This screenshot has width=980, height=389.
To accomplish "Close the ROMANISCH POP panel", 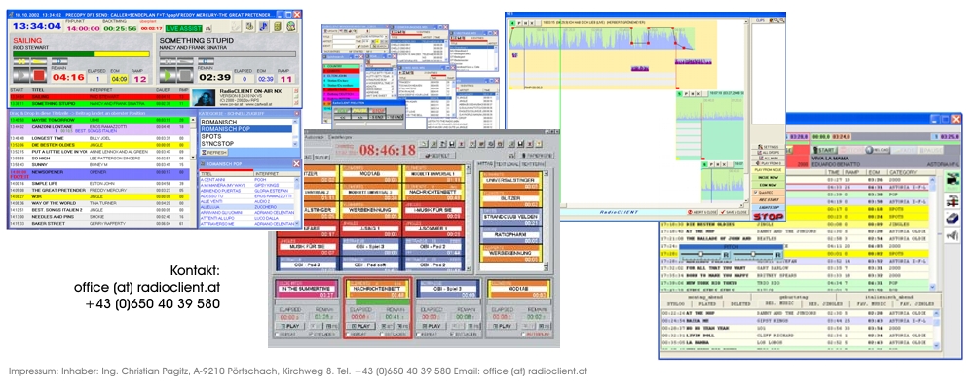I will coord(295,165).
